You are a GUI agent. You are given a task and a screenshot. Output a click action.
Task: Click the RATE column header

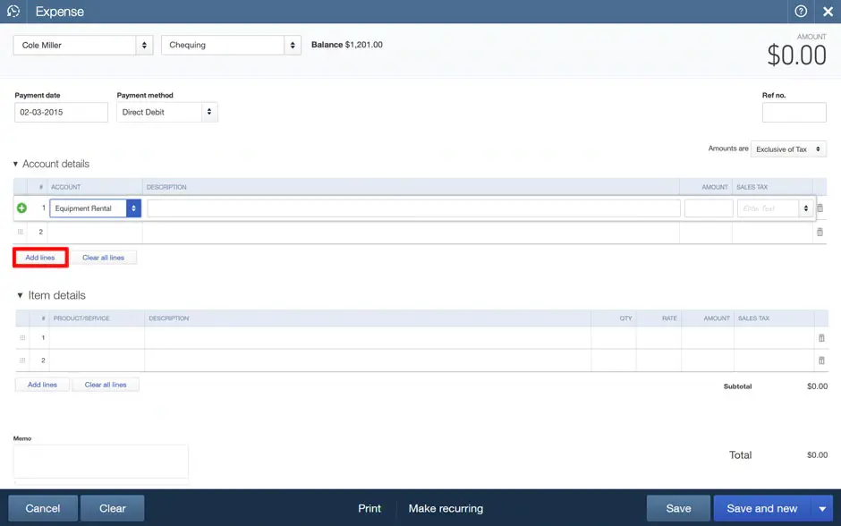coord(669,318)
